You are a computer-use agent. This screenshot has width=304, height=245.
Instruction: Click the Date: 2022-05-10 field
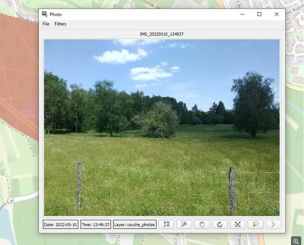coord(60,224)
